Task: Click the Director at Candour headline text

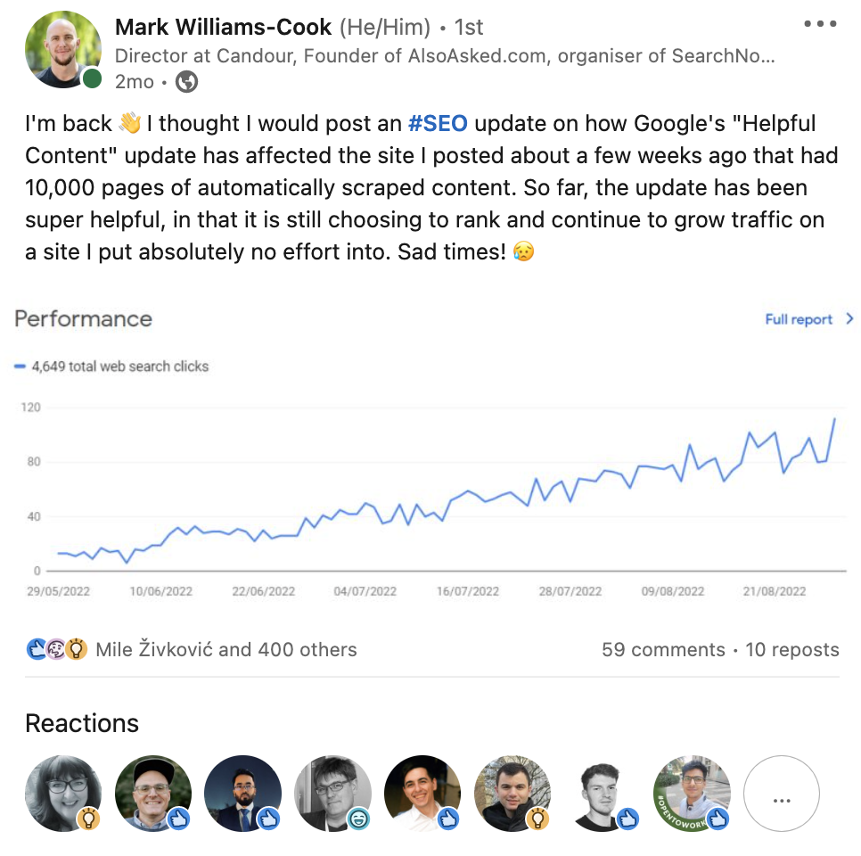Action: tap(444, 55)
